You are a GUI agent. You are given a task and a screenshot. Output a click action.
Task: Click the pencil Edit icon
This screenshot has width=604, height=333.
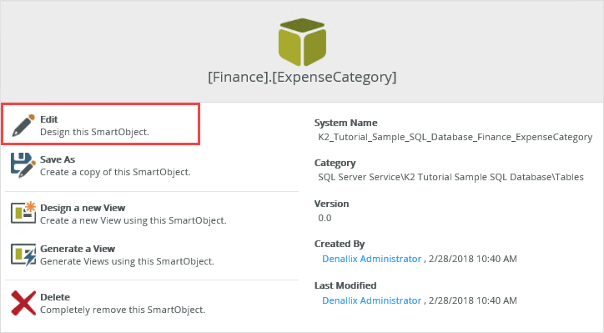(23, 125)
